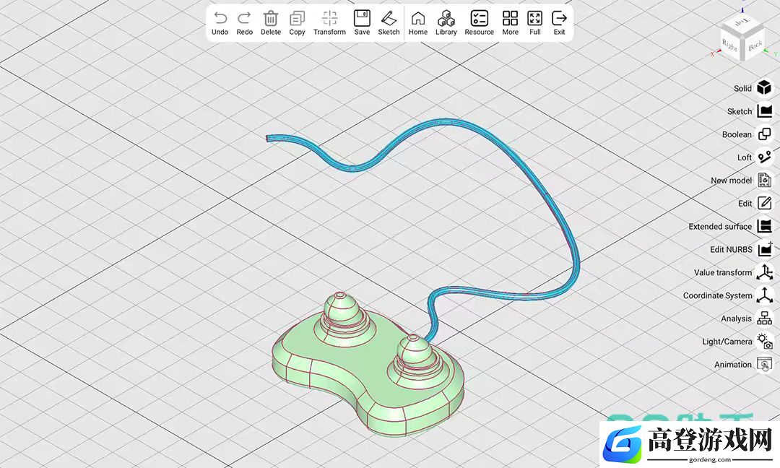
Task: Select the right joystick knob on the model
Action: 413,354
